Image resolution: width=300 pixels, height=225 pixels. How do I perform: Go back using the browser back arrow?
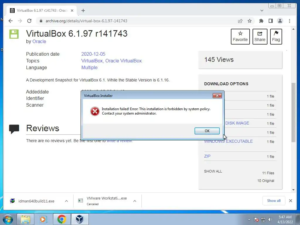pos(11,21)
